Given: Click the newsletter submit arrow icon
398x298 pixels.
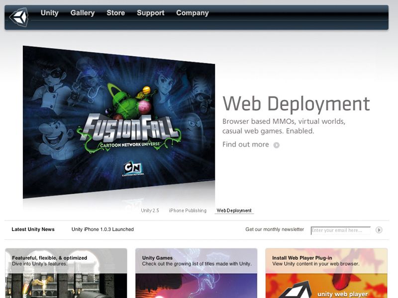Looking at the screenshot, I should (379, 230).
